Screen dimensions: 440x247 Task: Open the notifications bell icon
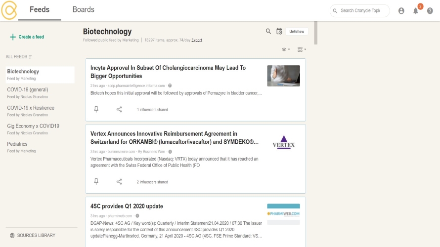416,11
